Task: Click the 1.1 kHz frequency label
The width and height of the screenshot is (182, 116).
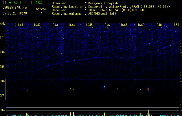Action: point(3,38)
